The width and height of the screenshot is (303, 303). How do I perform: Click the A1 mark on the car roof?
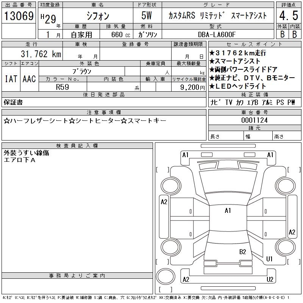pyautogui.click(x=228, y=211)
